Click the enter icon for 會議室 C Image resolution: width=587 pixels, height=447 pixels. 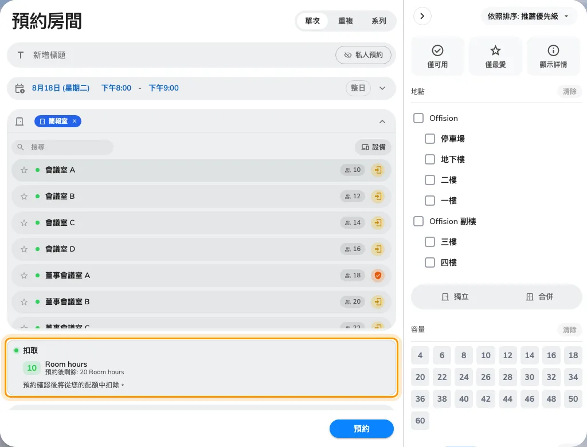tap(378, 223)
